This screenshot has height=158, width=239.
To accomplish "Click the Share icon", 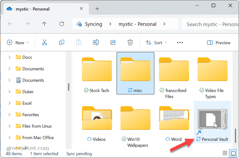I will coord(113,42).
